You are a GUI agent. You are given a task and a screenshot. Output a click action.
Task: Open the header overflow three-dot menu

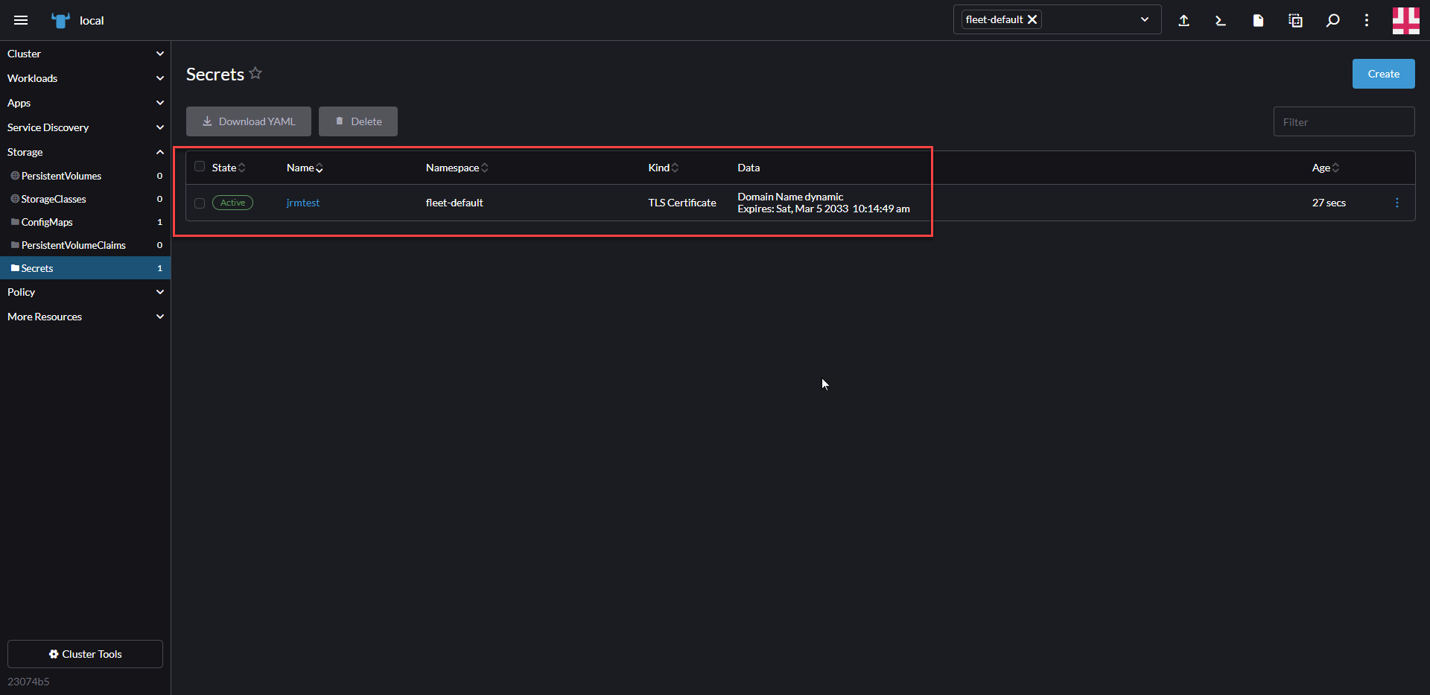1367,20
